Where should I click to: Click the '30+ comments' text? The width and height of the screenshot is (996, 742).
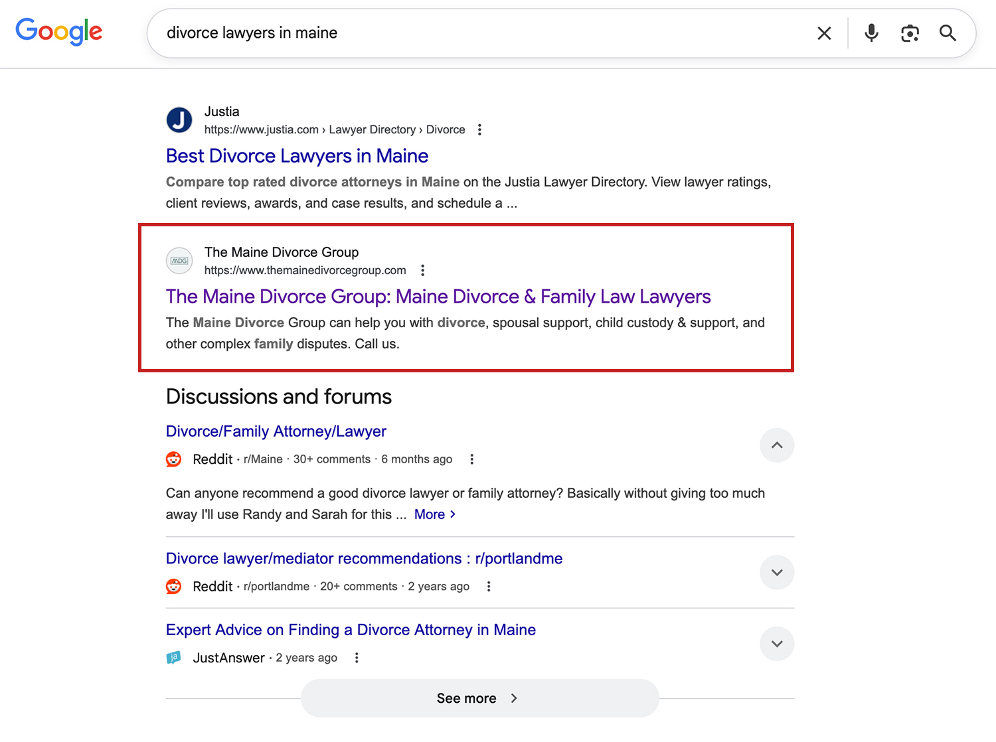pyautogui.click(x=332, y=459)
